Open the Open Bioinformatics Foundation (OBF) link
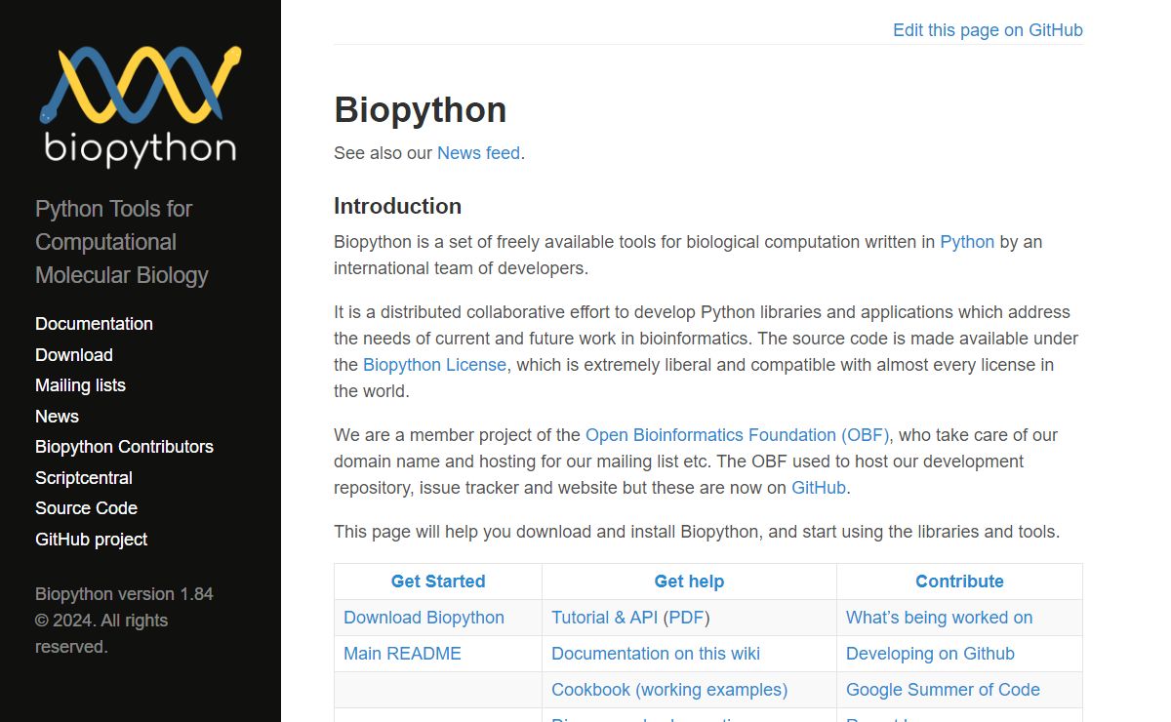This screenshot has height=722, width=1171. click(x=737, y=435)
